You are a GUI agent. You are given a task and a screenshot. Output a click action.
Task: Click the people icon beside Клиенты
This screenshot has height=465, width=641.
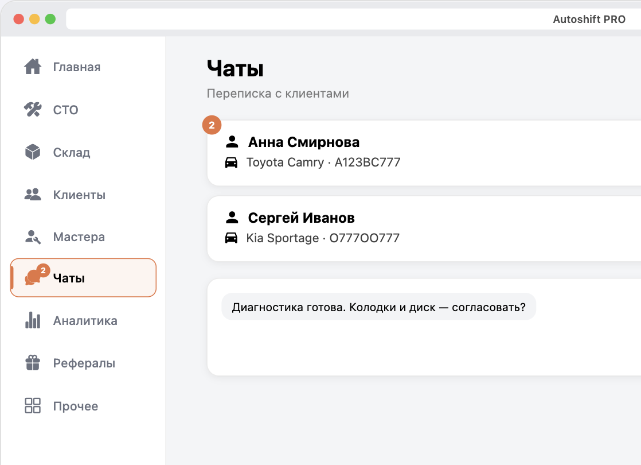coord(33,195)
